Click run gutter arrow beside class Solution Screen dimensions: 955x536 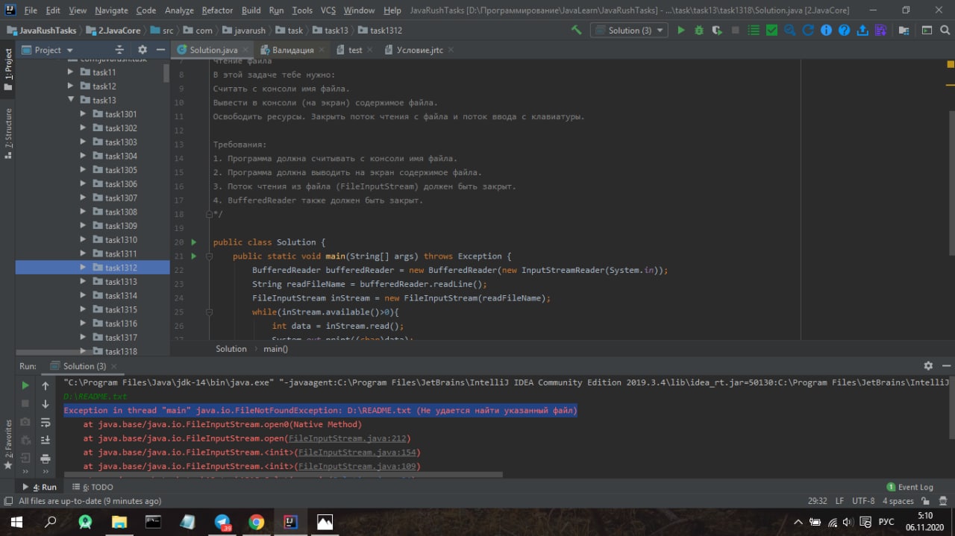194,242
